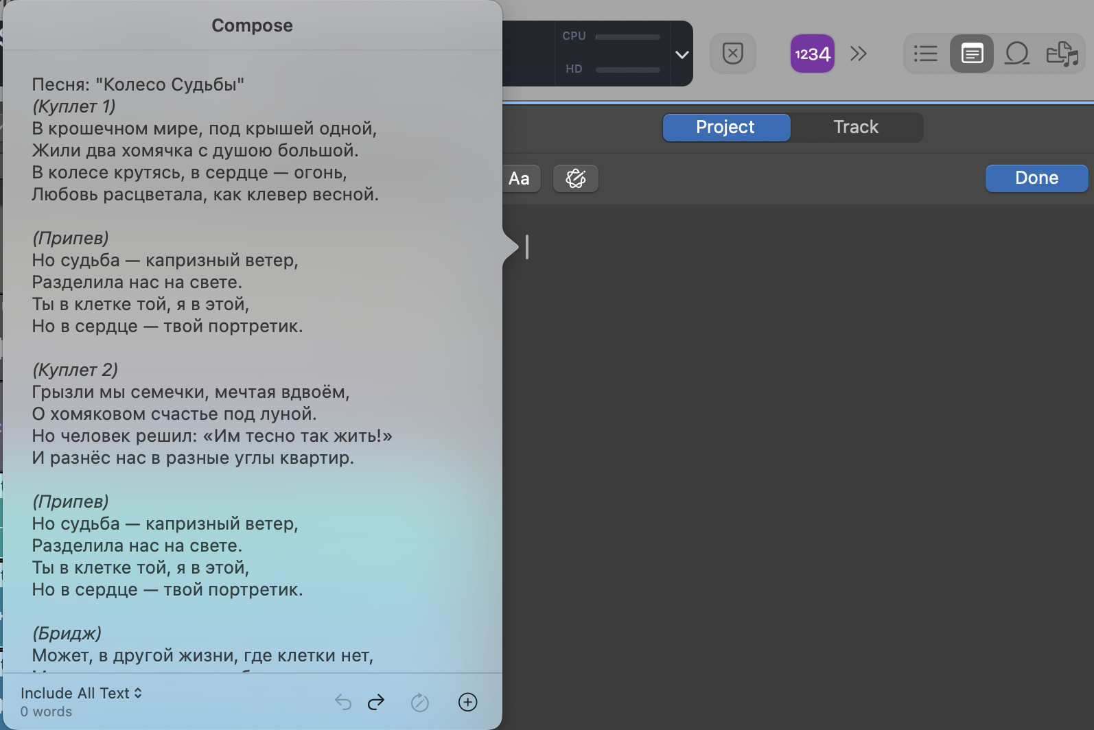1094x730 pixels.
Task: Switch to the Project notes tab
Action: coord(726,127)
